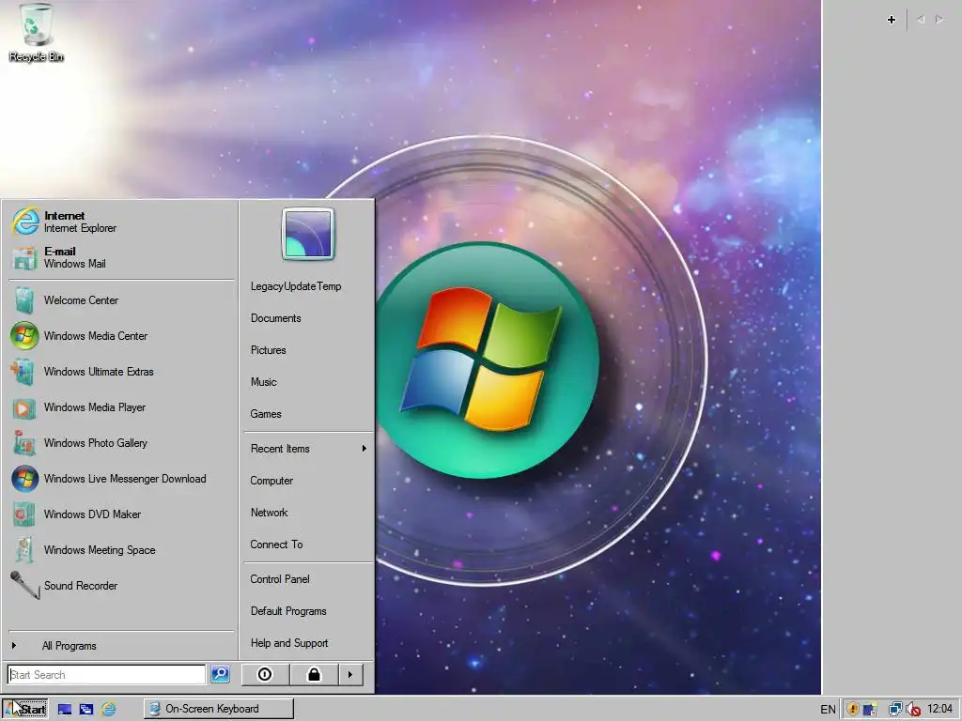
Task: Expand All Programs list
Action: pos(120,646)
